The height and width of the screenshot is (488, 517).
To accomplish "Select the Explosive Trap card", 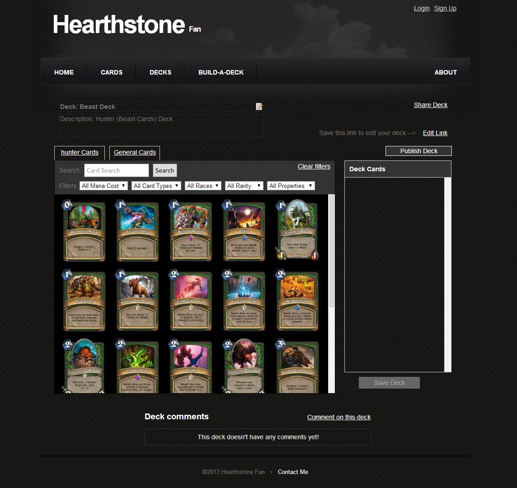I will [x=191, y=300].
